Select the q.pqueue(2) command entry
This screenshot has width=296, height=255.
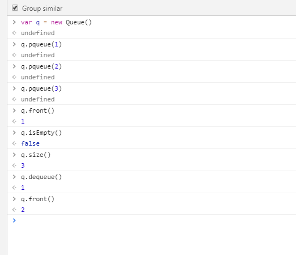click(41, 67)
